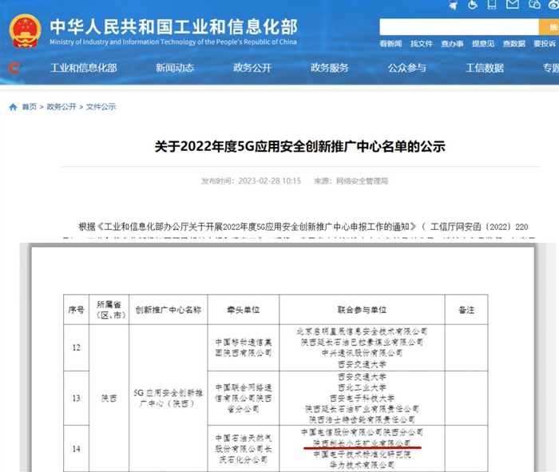Click 中国移动通信集团陕西有限公司 cell
This screenshot has height=472, width=559.
point(244,347)
